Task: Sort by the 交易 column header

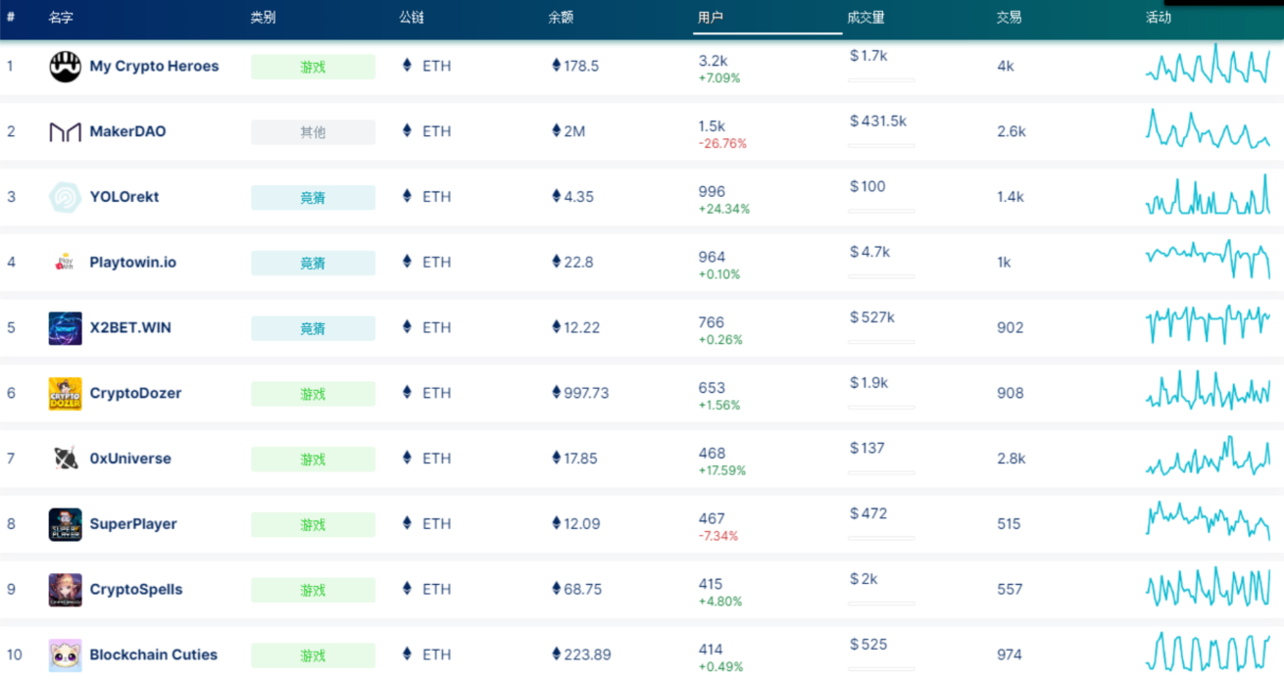Action: click(x=1009, y=18)
